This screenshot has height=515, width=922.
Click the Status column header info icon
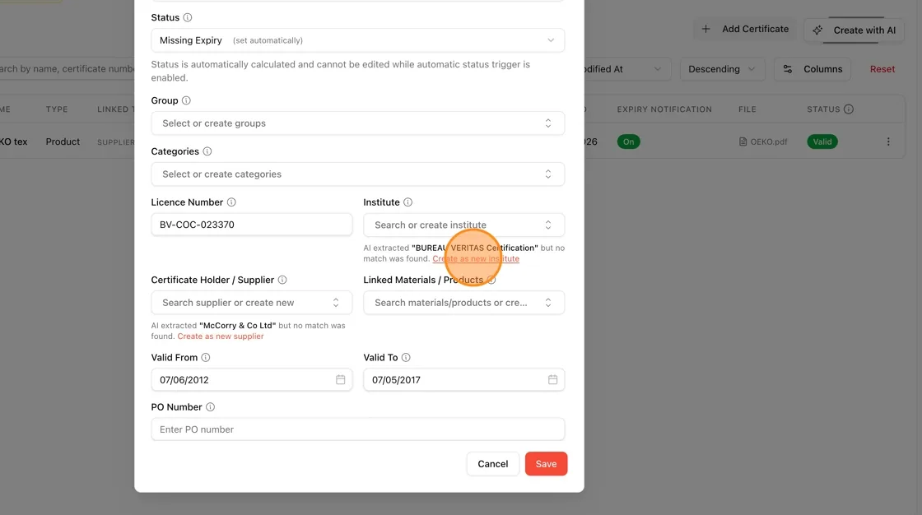(x=849, y=109)
